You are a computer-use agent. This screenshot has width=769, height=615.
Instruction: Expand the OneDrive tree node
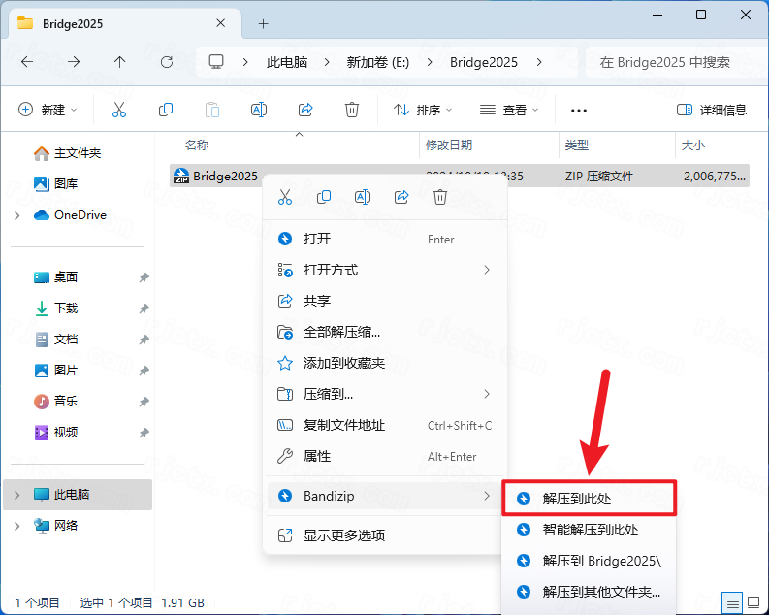tap(17, 215)
